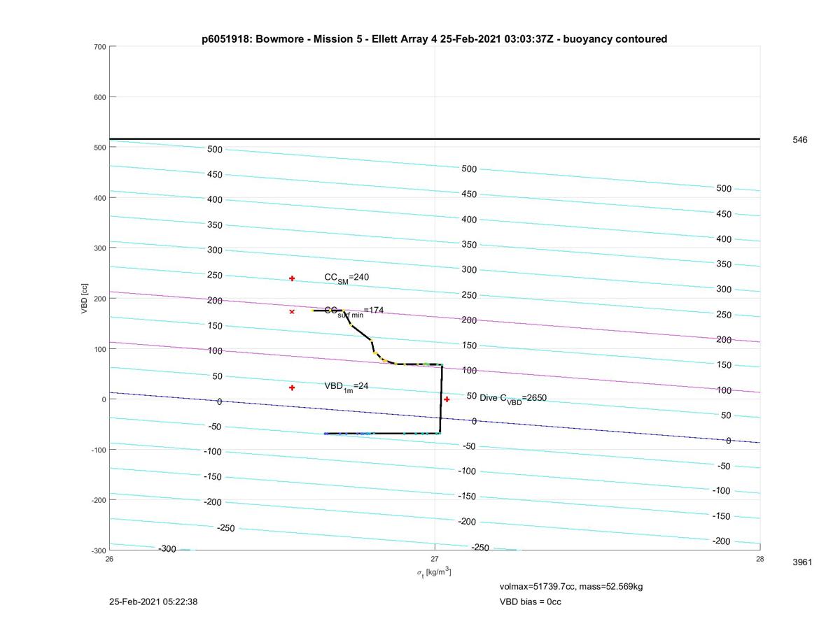Click the plot title mentioning Bowmore Mission 5
The height and width of the screenshot is (619, 840).
pyautogui.click(x=434, y=39)
